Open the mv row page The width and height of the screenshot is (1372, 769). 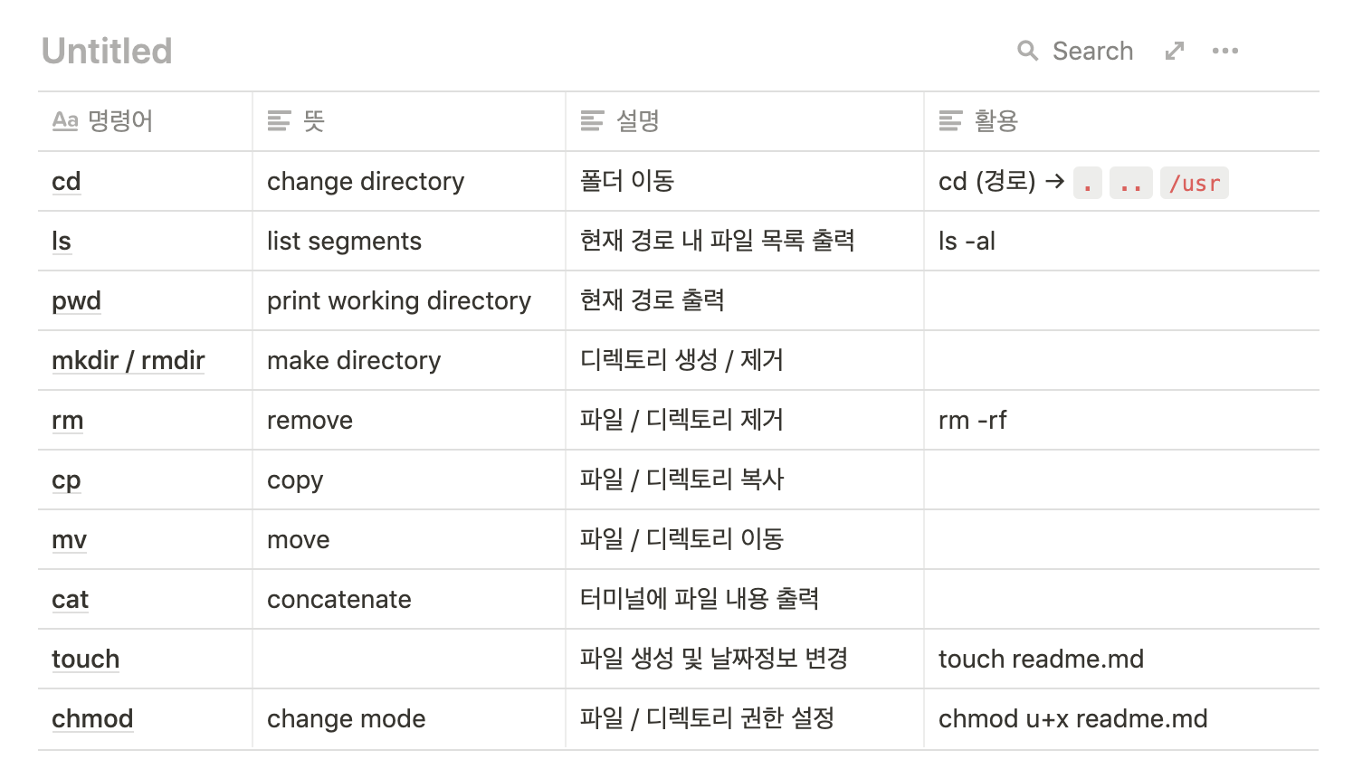point(69,540)
